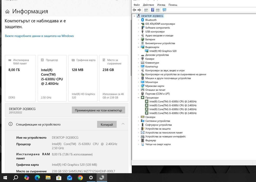Screen dimensions: 256x182
Task: Expand the Системни устройства category
Action: [138, 121]
